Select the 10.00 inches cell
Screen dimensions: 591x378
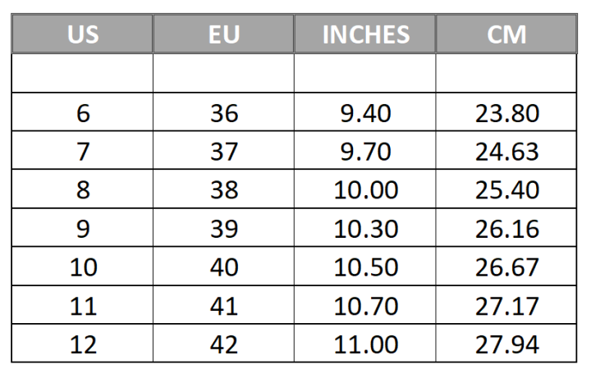[365, 189]
